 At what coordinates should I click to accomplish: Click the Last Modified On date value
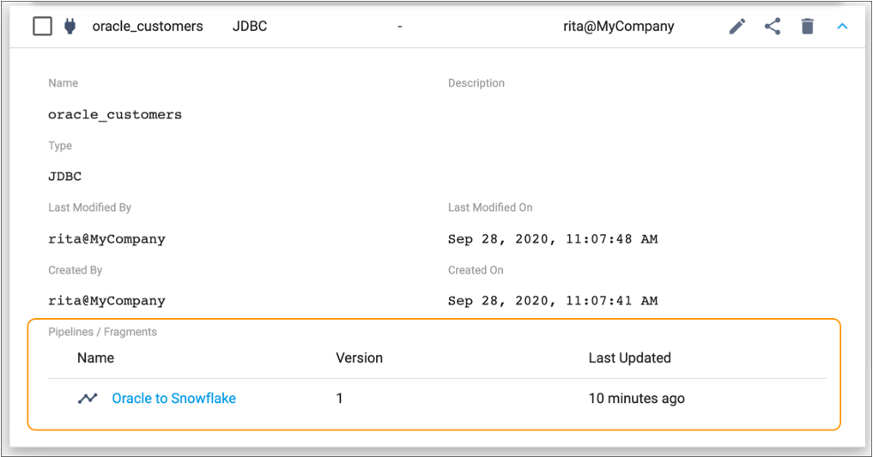(553, 239)
